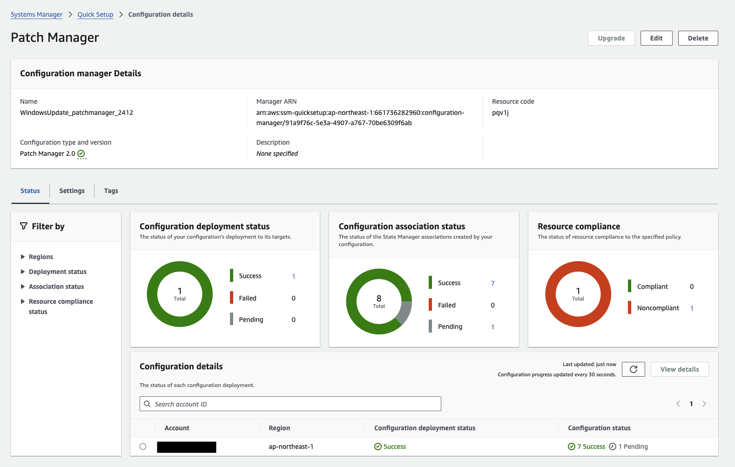Click the magnifier icon in the account search box

coord(147,404)
